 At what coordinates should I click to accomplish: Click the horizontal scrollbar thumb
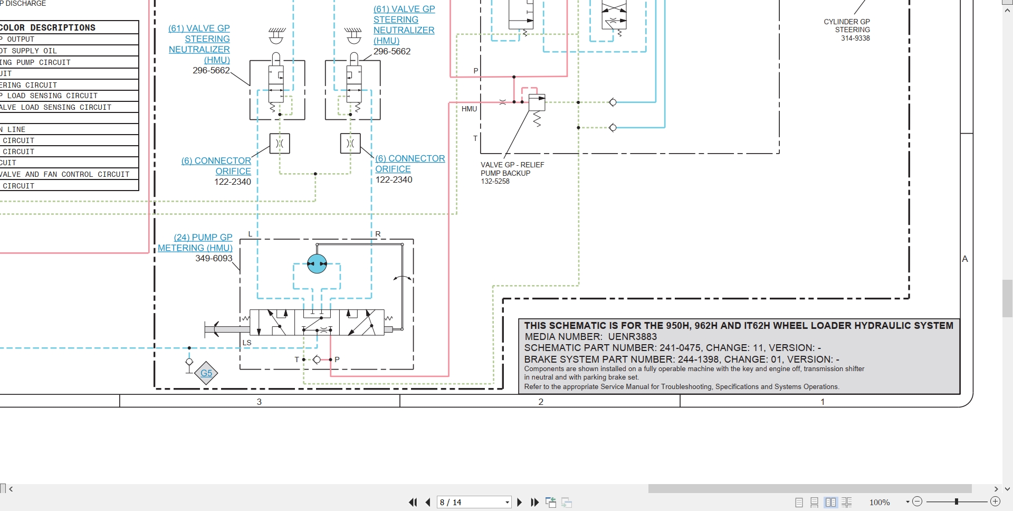810,489
